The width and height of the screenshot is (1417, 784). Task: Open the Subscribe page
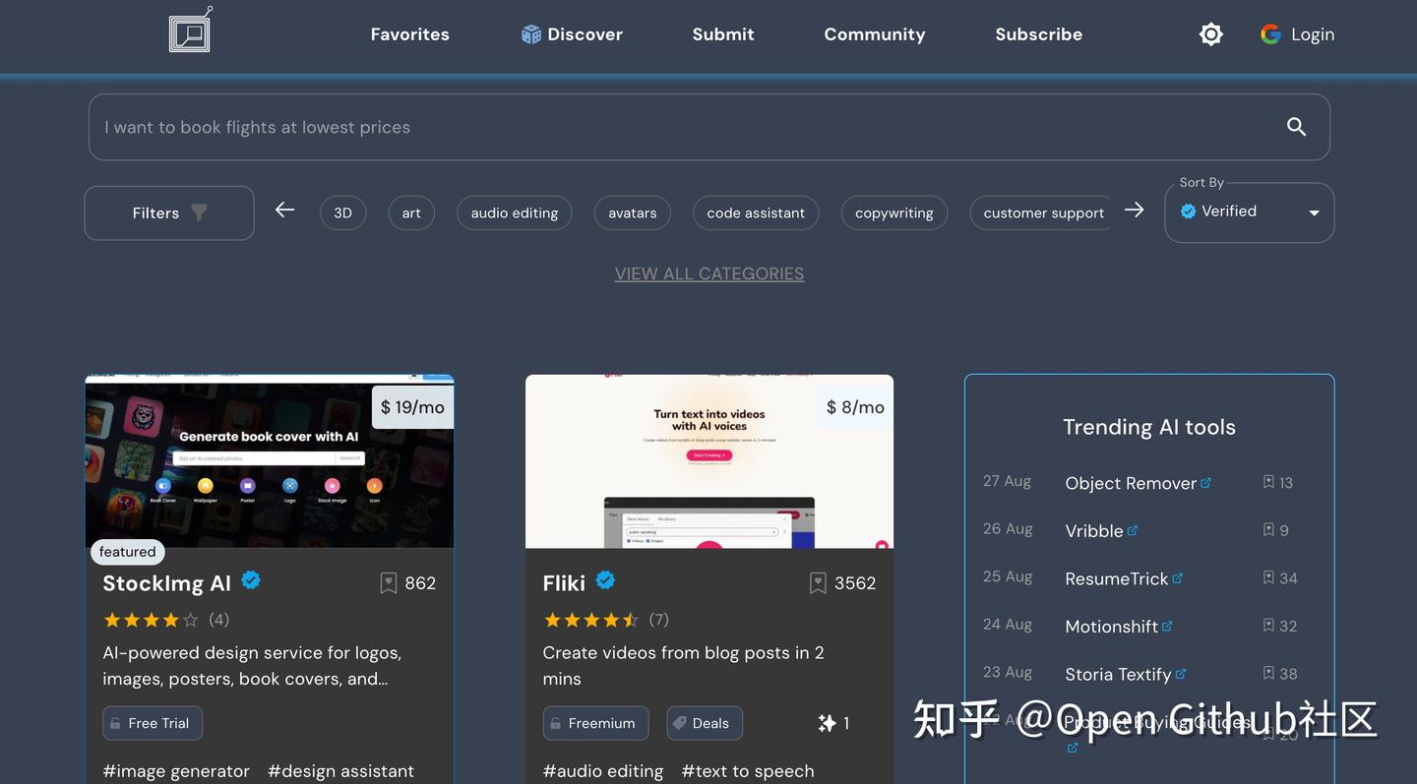1038,34
